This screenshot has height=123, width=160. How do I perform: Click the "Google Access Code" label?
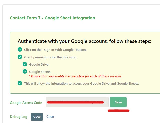tap(26, 103)
